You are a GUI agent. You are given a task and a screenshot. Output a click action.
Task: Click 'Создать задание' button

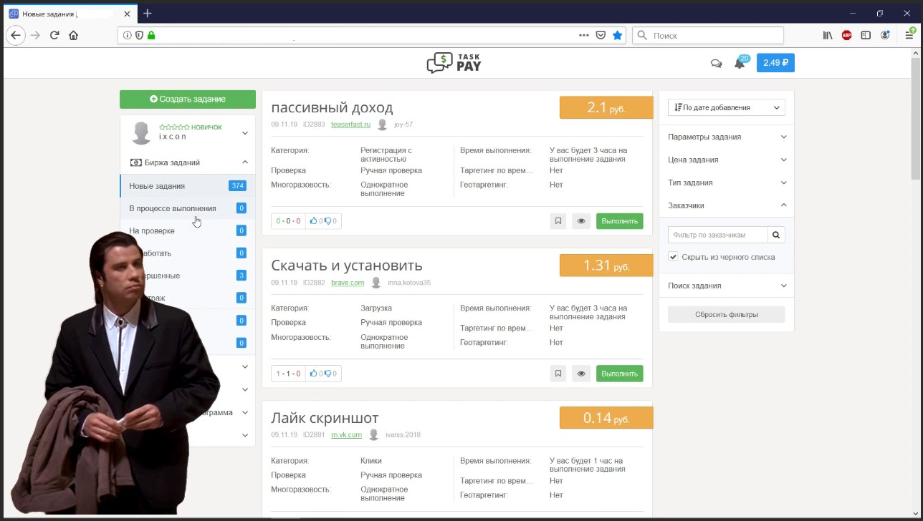tap(188, 99)
